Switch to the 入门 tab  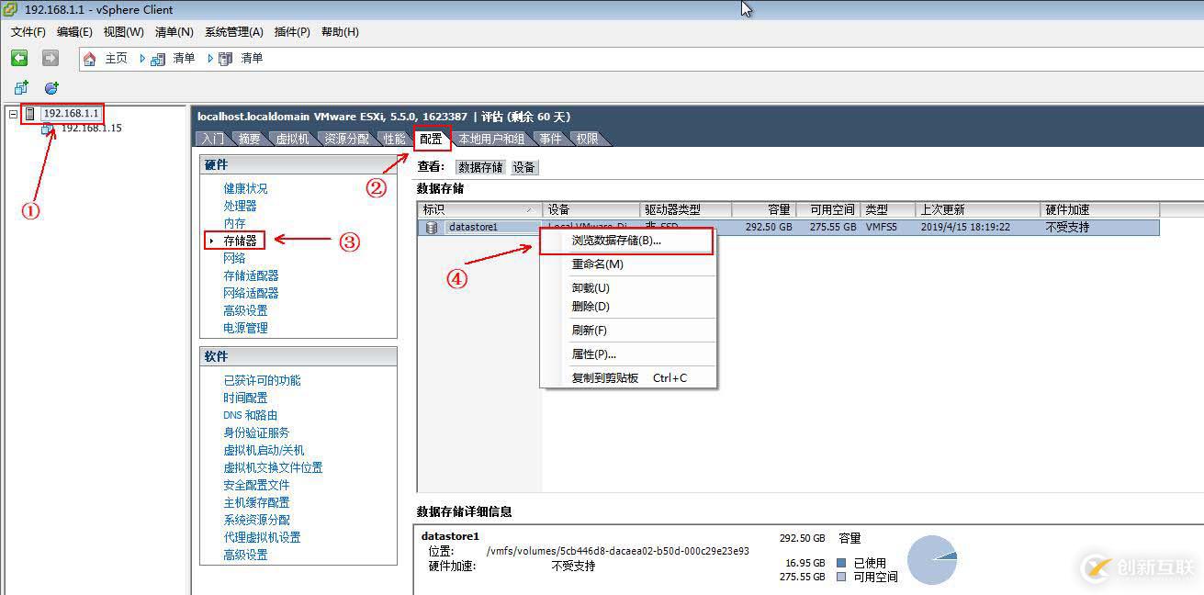(211, 139)
